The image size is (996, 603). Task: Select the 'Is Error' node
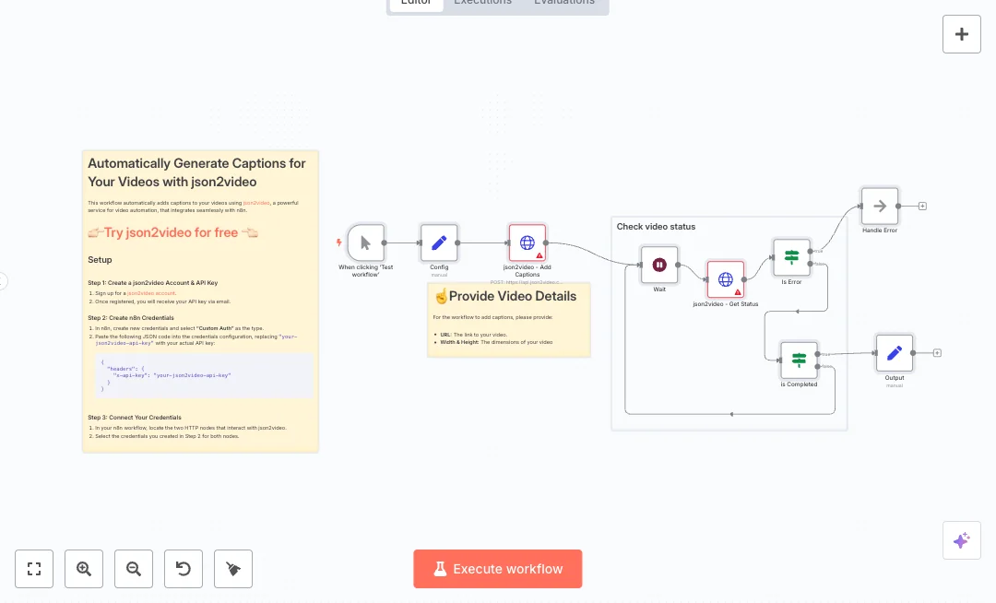(x=791, y=257)
